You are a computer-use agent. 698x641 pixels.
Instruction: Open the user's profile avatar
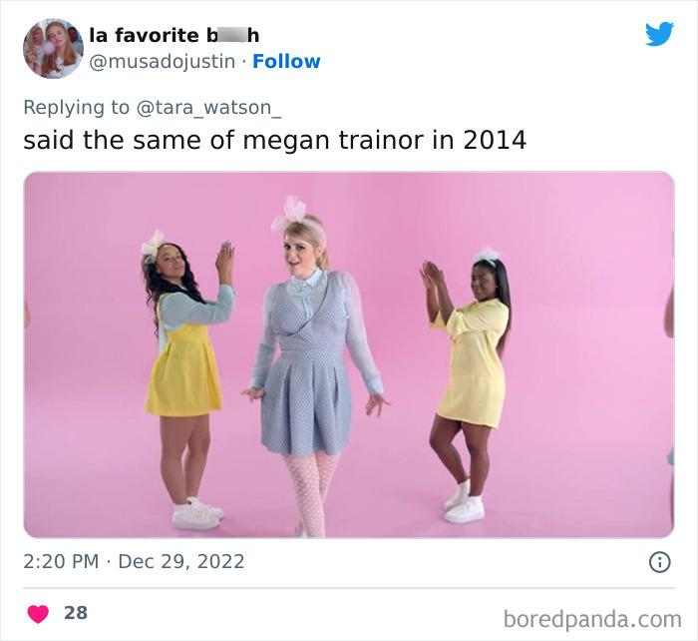[53, 49]
